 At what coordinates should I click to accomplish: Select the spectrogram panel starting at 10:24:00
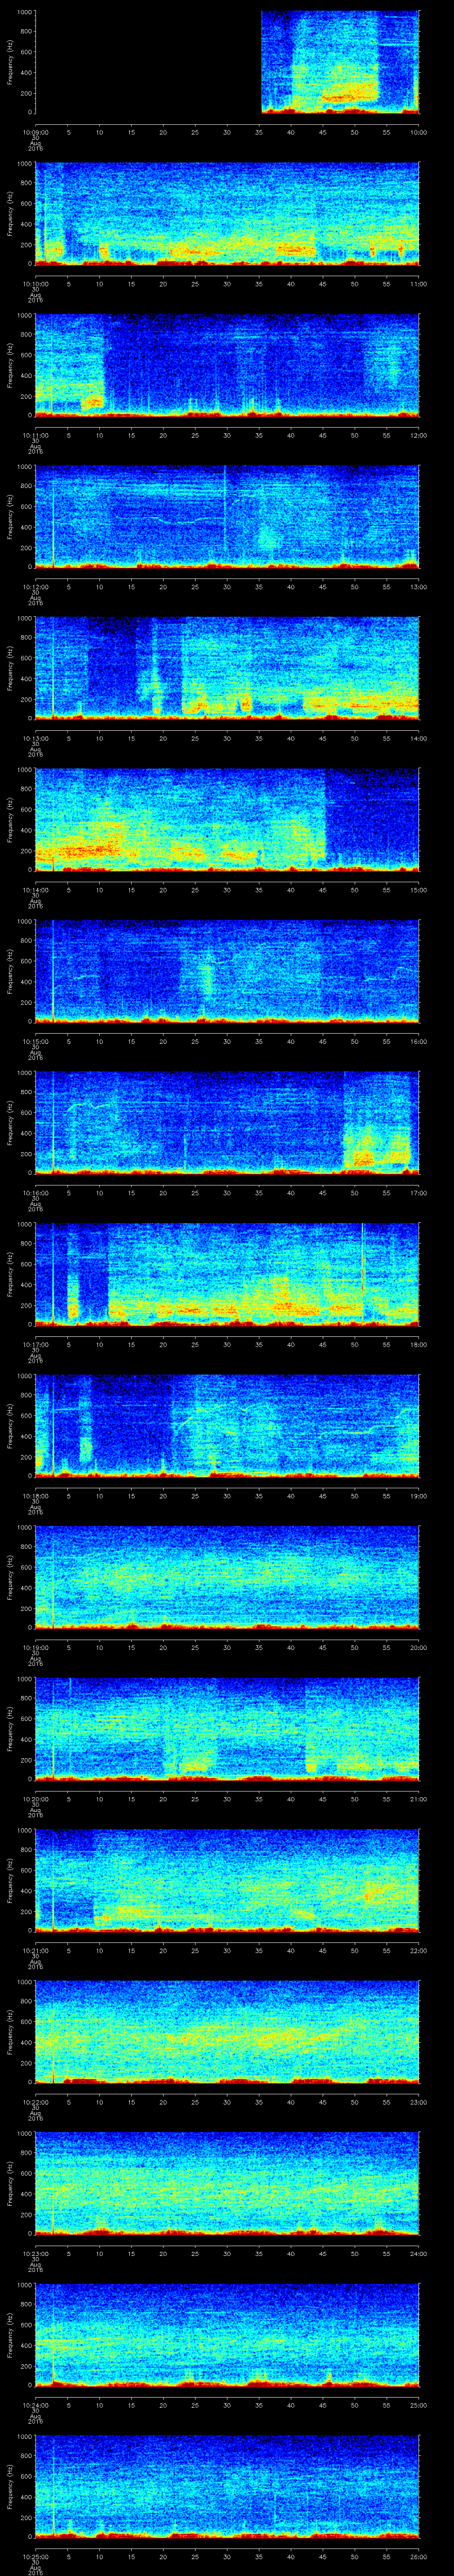(x=227, y=2334)
